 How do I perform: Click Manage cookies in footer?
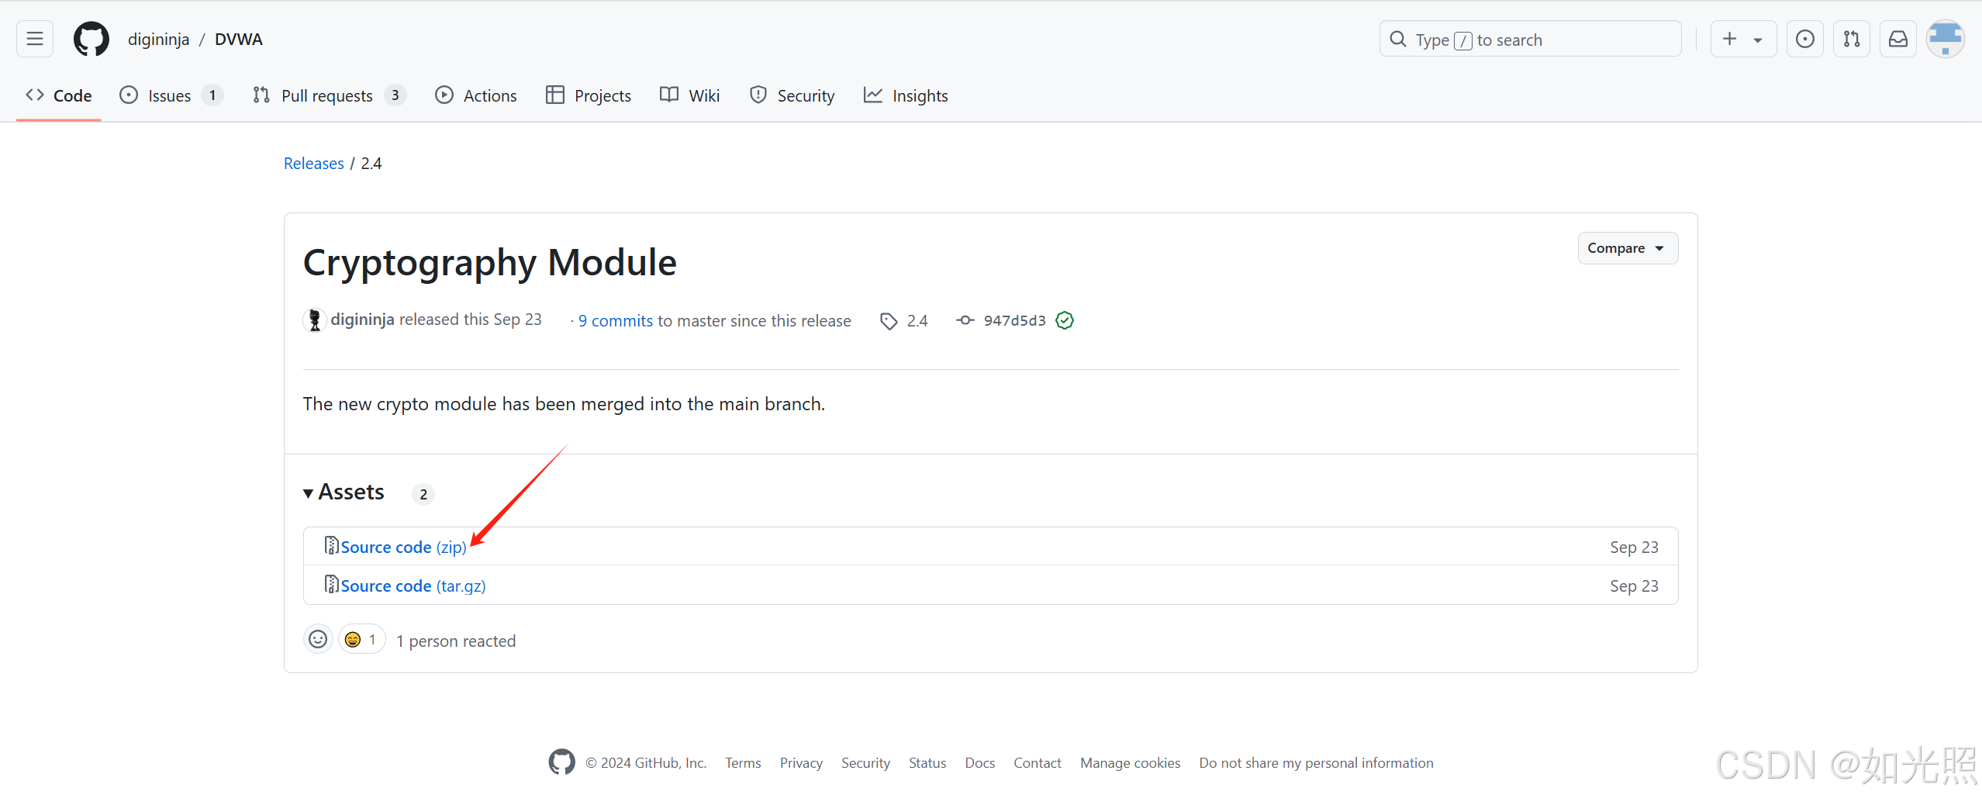click(1131, 763)
